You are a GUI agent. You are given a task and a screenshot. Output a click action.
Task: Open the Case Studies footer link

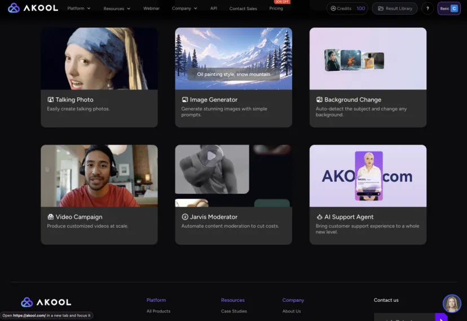pos(234,311)
